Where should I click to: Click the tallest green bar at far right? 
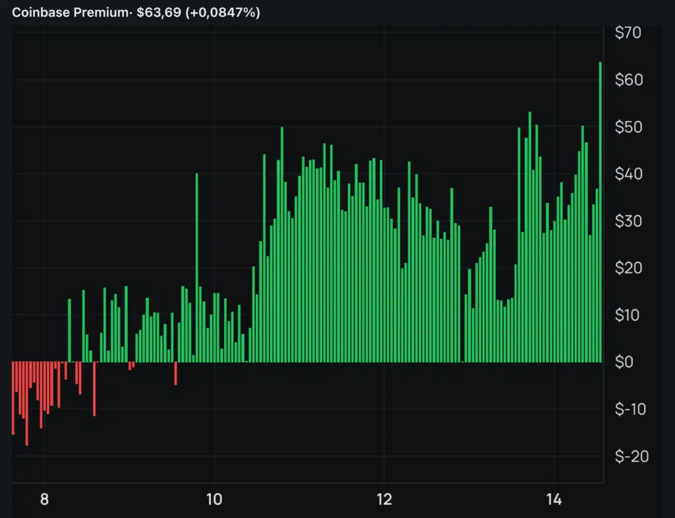(600, 211)
